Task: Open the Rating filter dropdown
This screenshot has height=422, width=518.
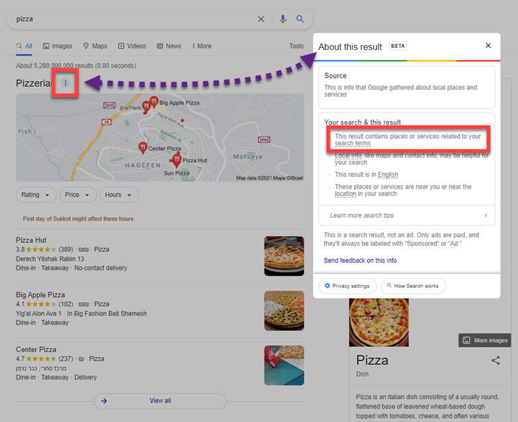Action: (x=36, y=195)
